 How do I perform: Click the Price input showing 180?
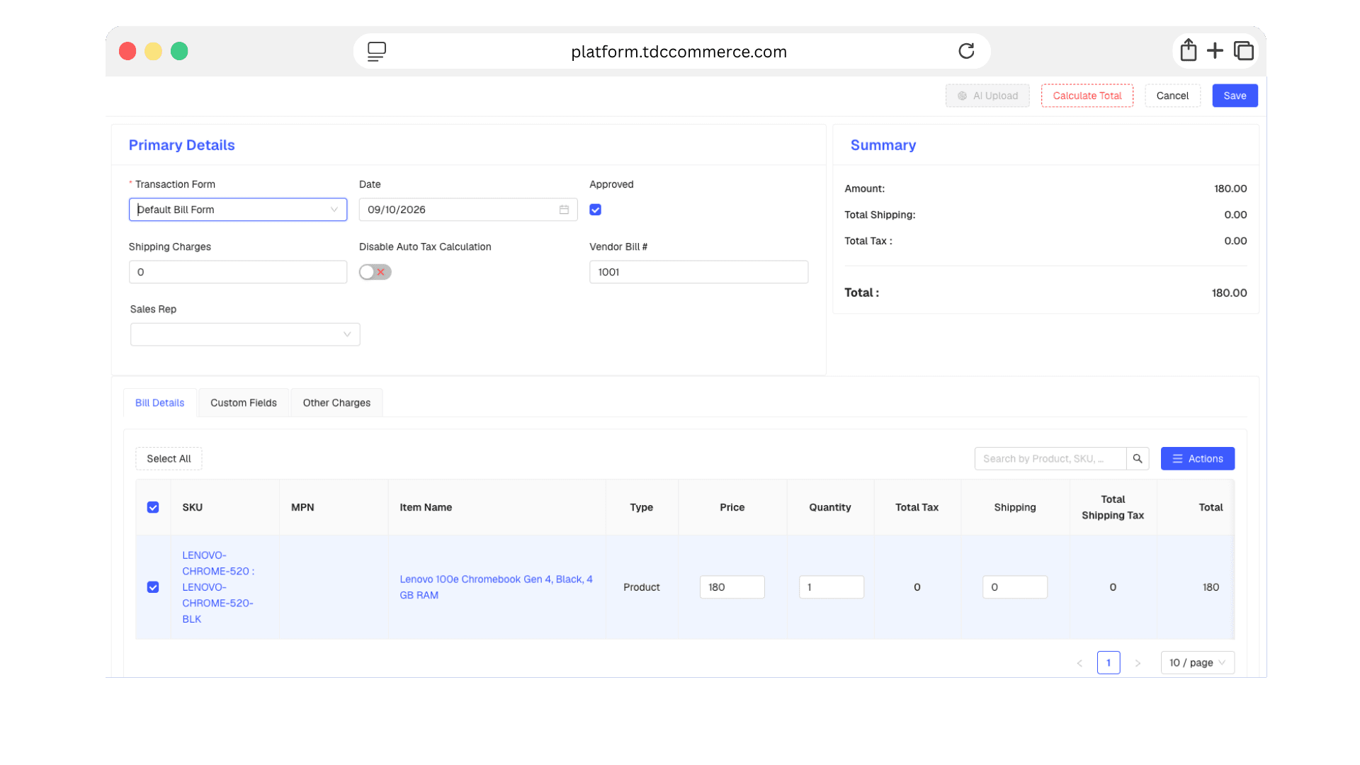coord(732,587)
